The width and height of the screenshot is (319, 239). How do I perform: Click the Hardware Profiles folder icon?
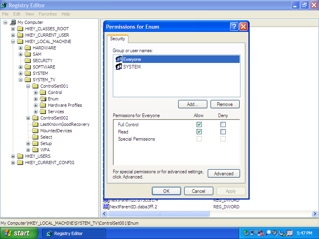pos(43,105)
